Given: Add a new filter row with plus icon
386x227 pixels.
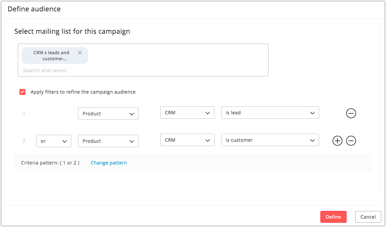Looking at the screenshot, I should (337, 141).
